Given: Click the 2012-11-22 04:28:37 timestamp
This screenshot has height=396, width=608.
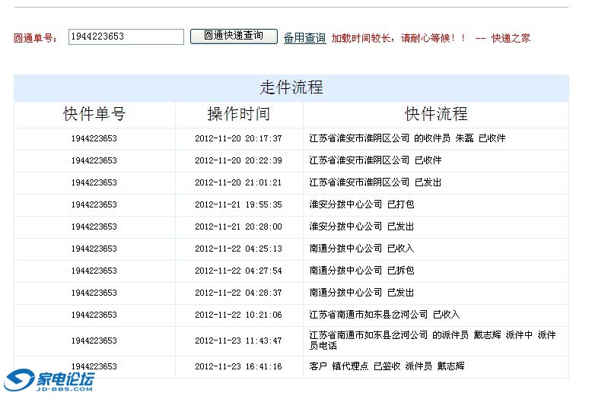Looking at the screenshot, I should click(238, 293).
